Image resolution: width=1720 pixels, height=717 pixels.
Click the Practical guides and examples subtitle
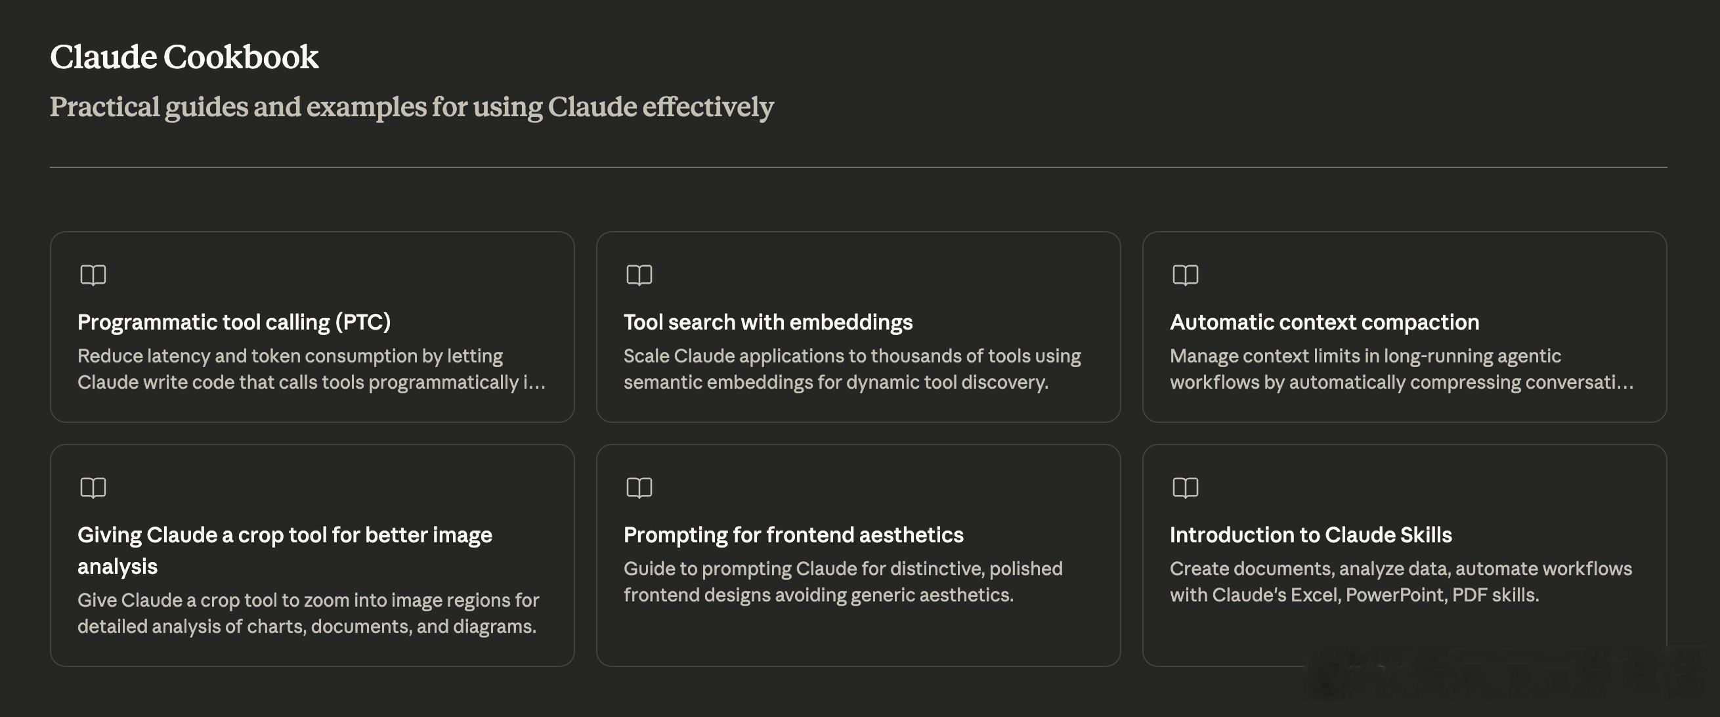point(412,107)
